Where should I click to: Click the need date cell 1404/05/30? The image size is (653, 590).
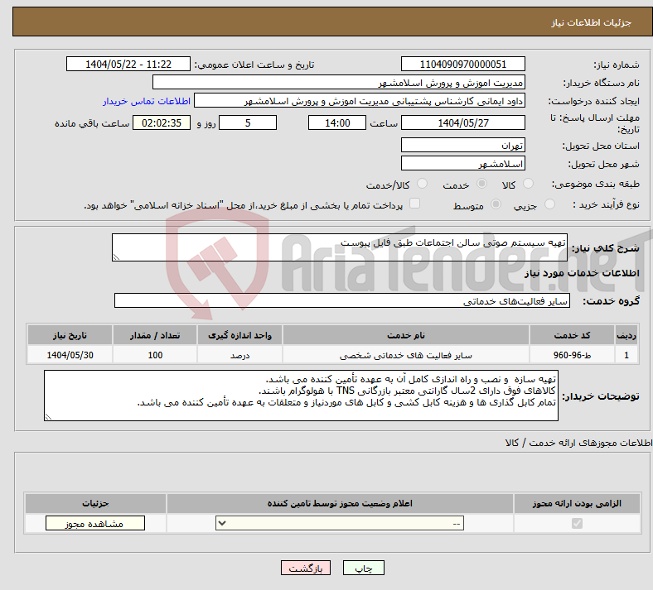(x=70, y=355)
